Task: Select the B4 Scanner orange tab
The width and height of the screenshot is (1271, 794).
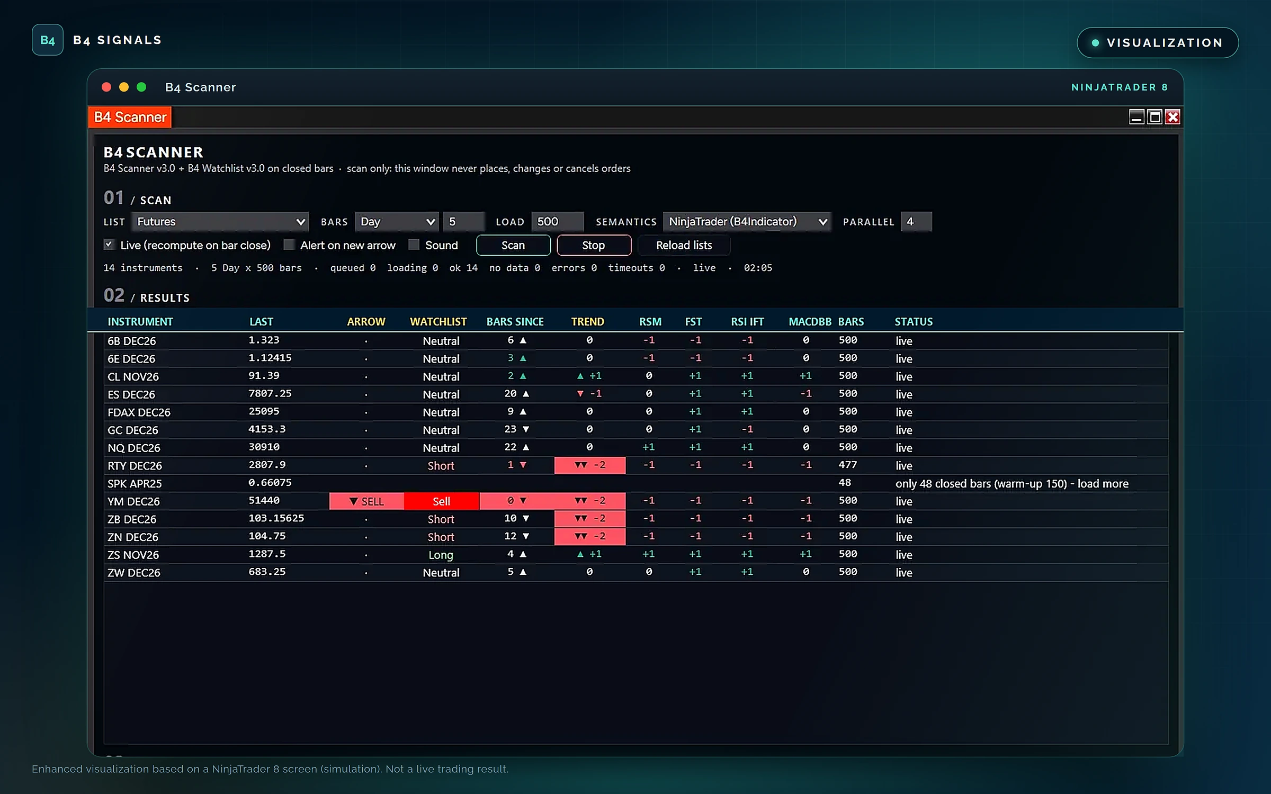Action: [130, 117]
